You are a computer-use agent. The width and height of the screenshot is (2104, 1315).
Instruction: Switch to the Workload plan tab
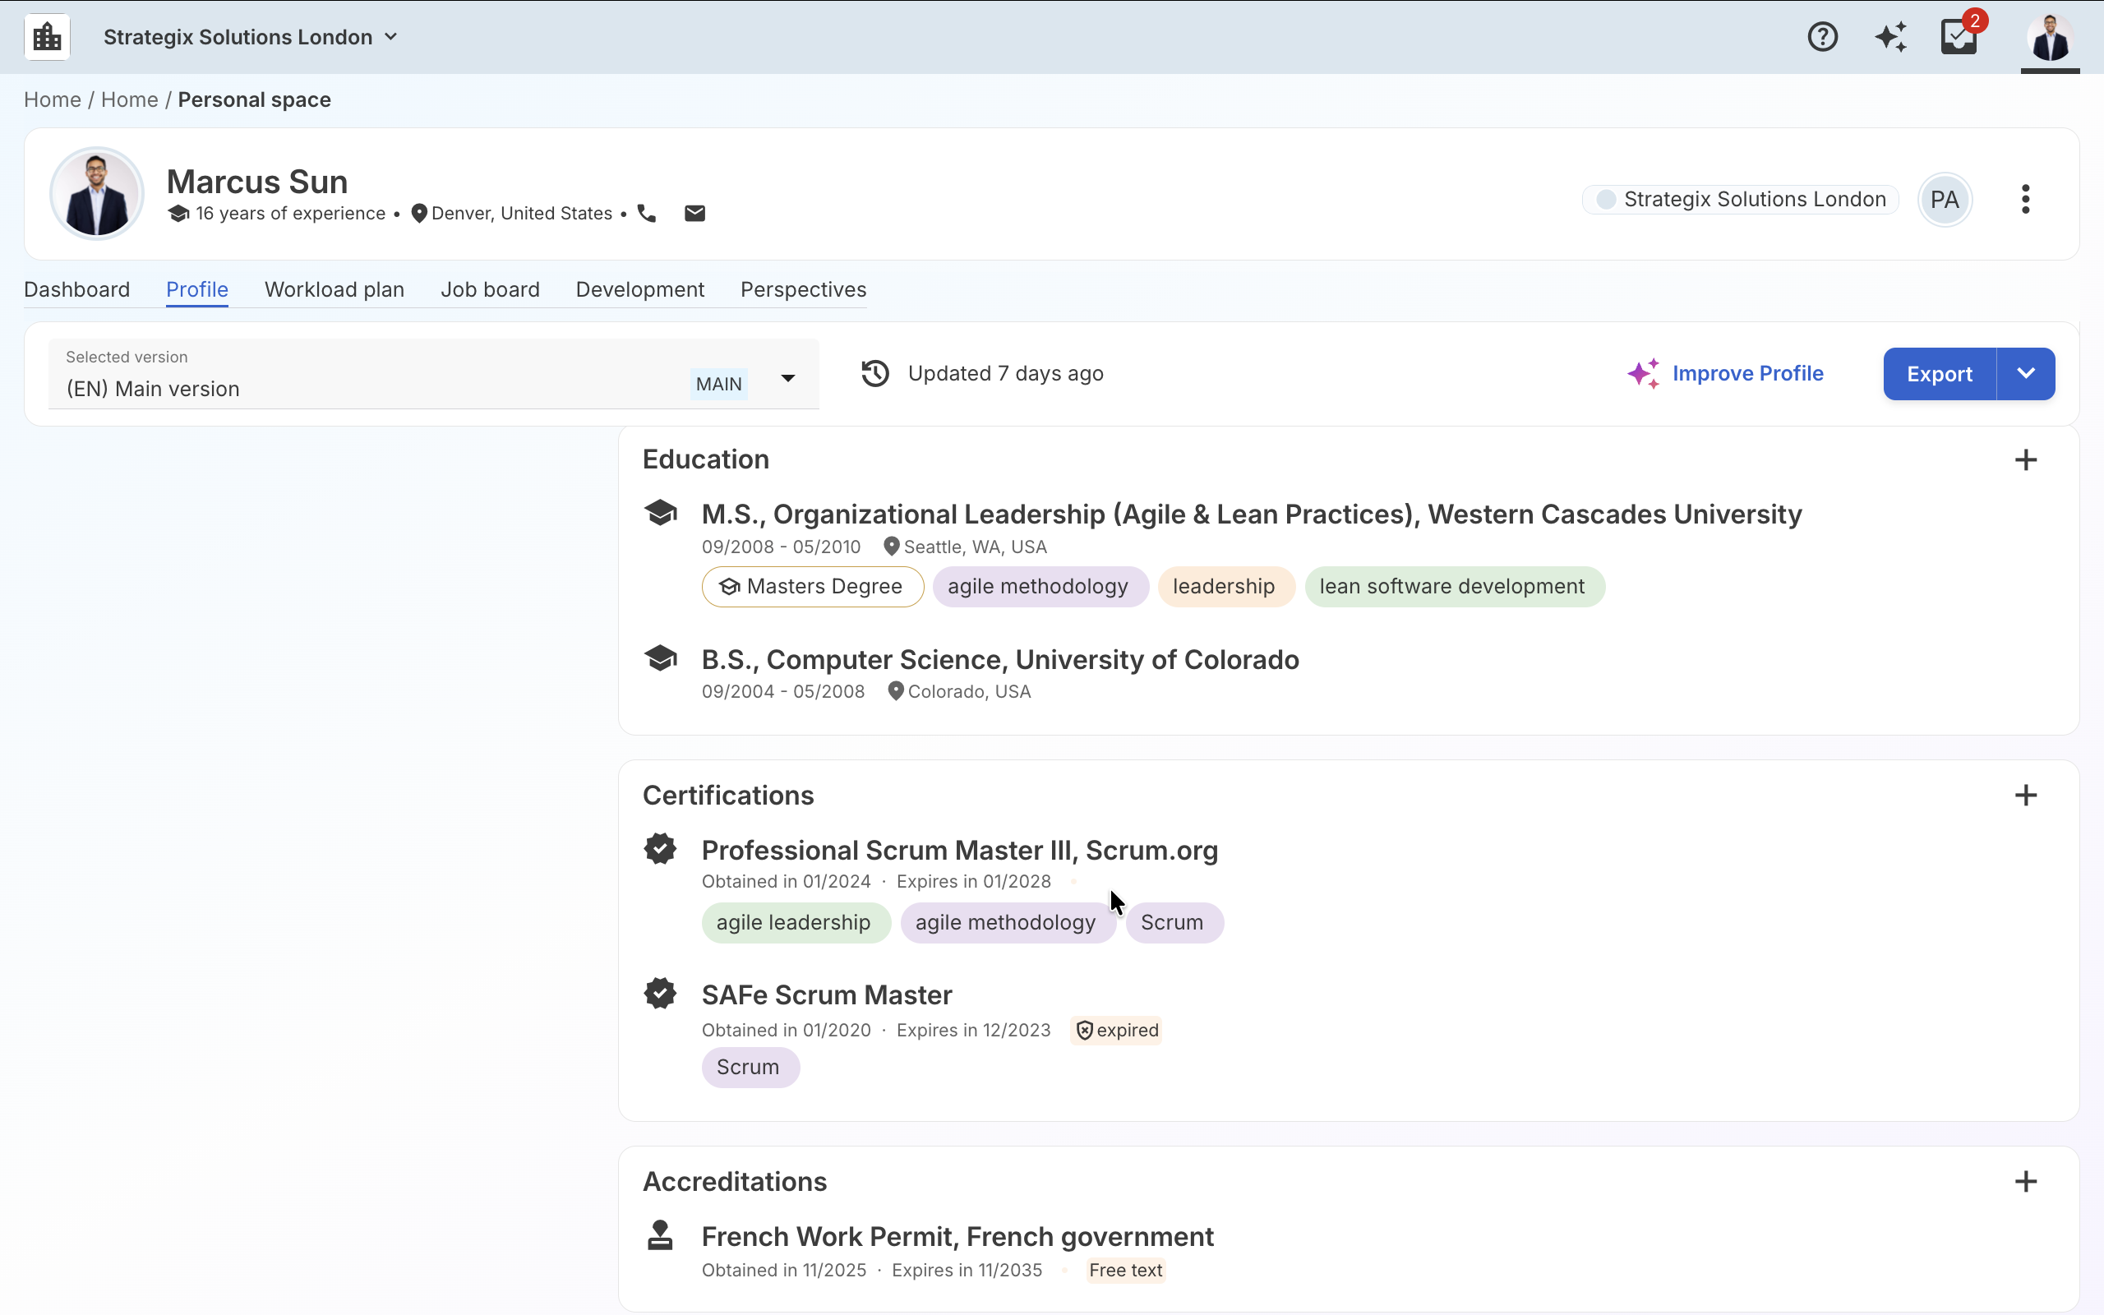334,289
